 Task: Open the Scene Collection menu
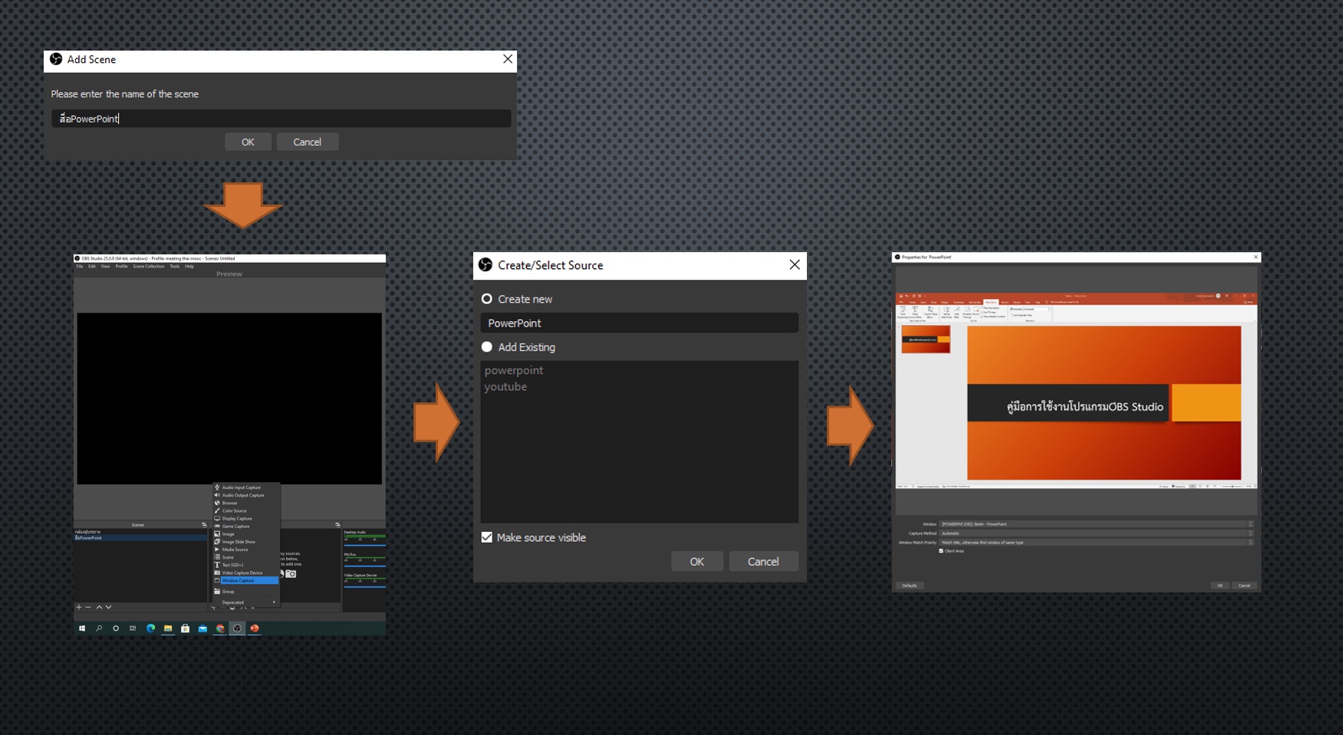(149, 266)
